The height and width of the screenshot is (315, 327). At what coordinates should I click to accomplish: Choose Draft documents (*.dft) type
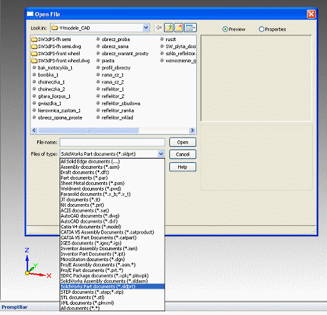[x=112, y=173]
